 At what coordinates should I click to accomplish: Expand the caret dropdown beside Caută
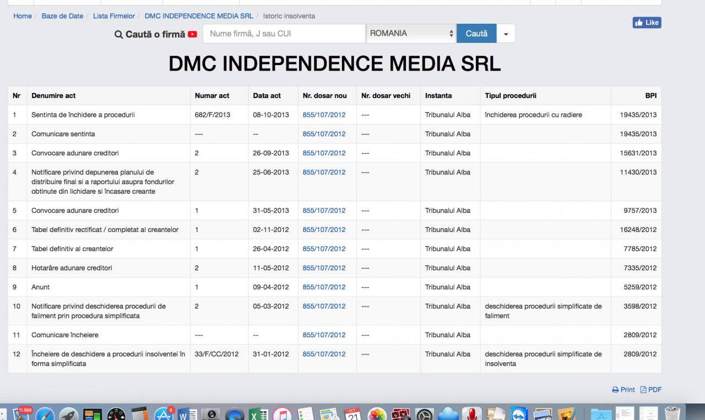506,34
